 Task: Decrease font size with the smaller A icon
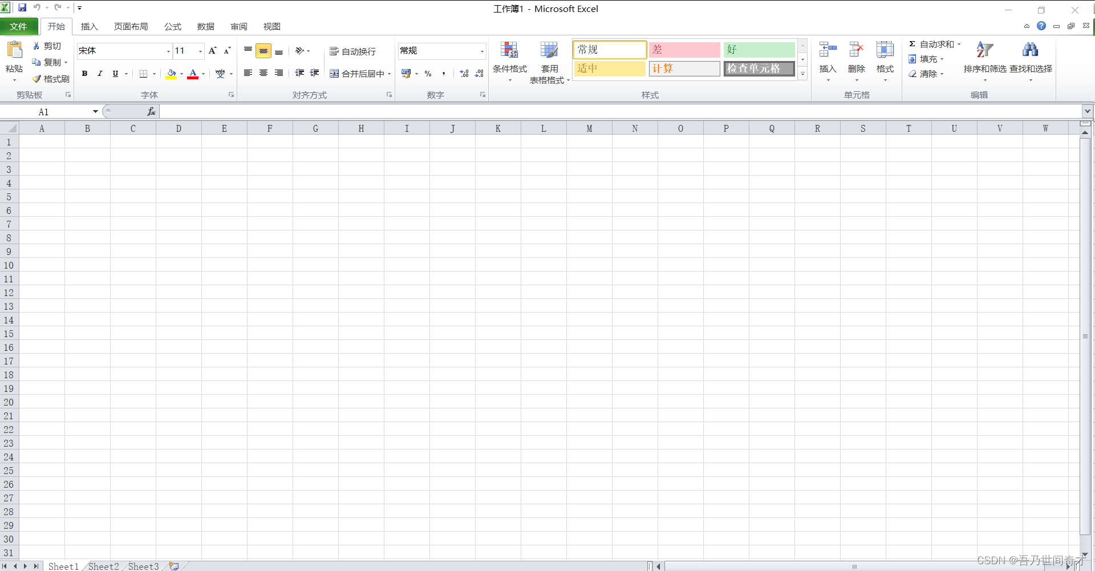(227, 51)
